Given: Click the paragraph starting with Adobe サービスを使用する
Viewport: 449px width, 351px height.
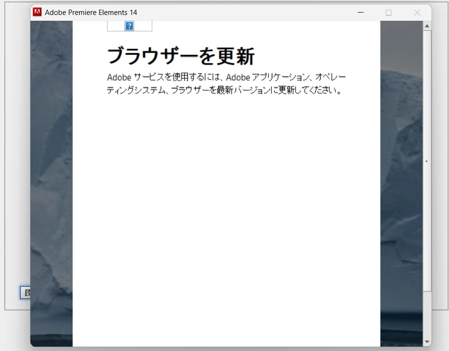Looking at the screenshot, I should point(226,84).
